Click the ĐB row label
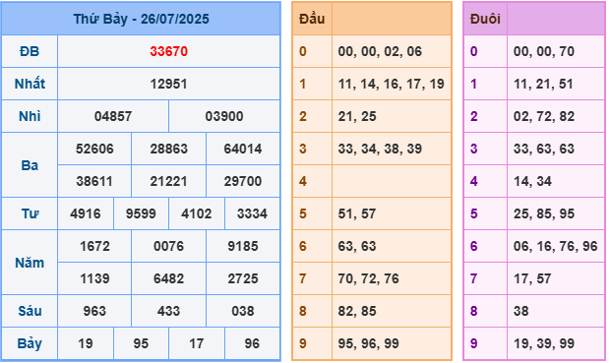 point(30,51)
